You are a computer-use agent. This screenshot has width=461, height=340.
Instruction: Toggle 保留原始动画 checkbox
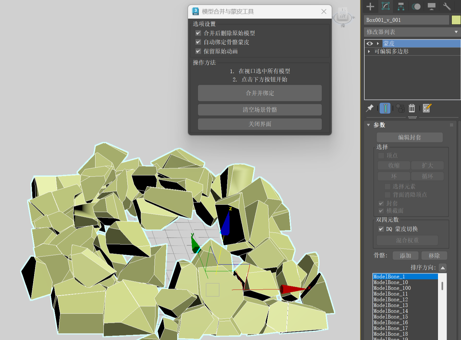[198, 51]
